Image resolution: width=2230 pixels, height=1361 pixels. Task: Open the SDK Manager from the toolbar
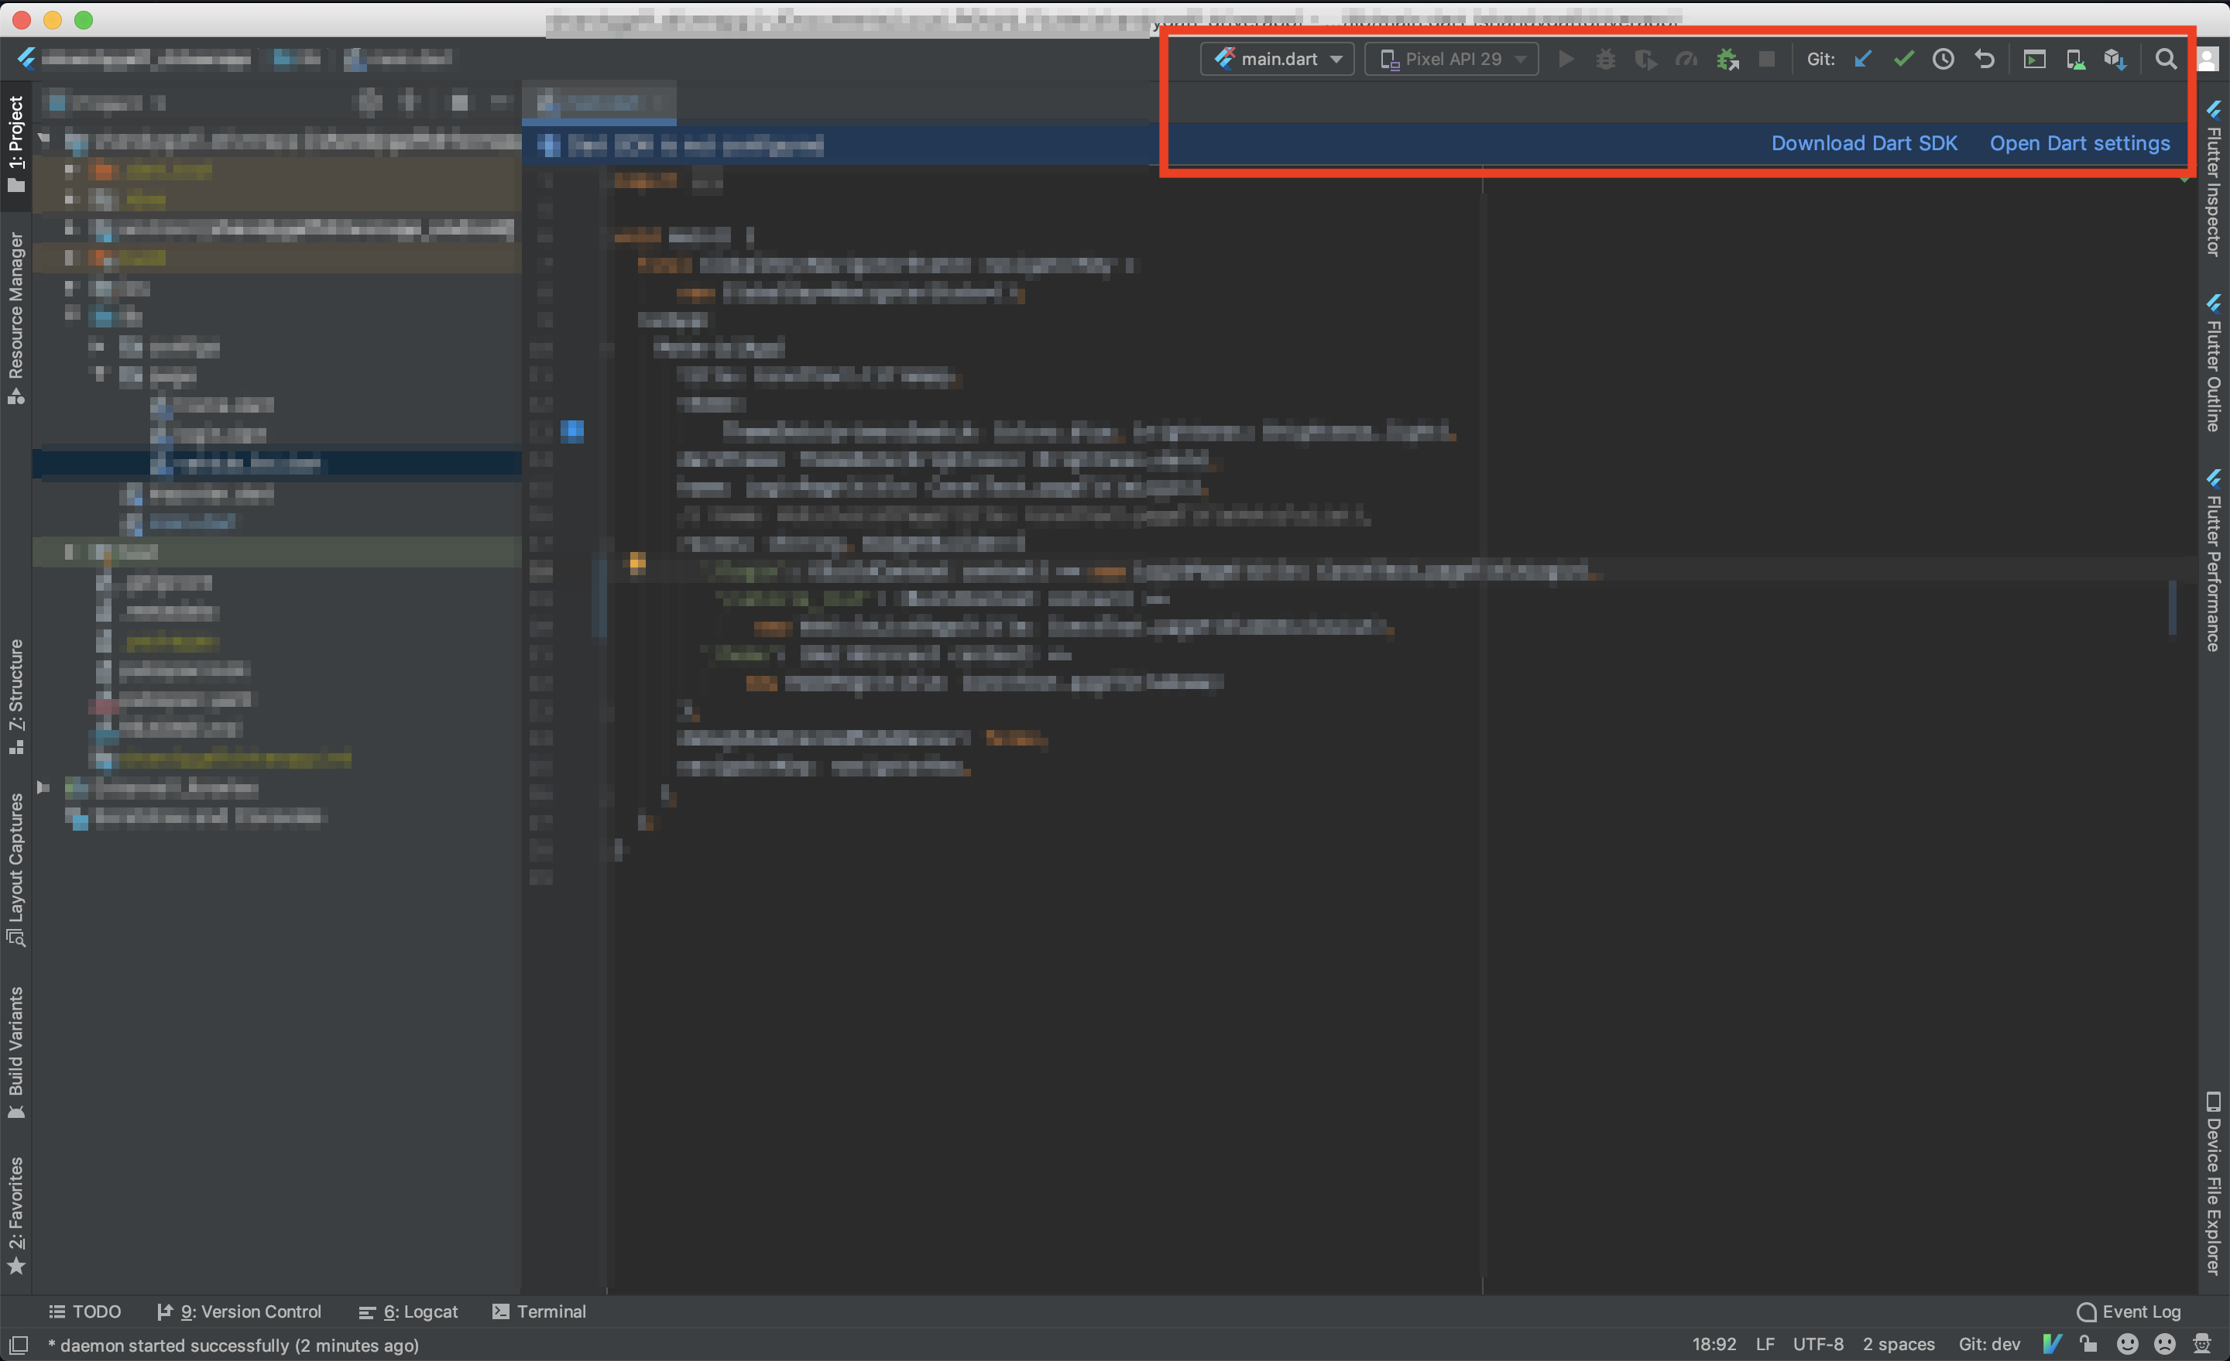coord(2115,59)
